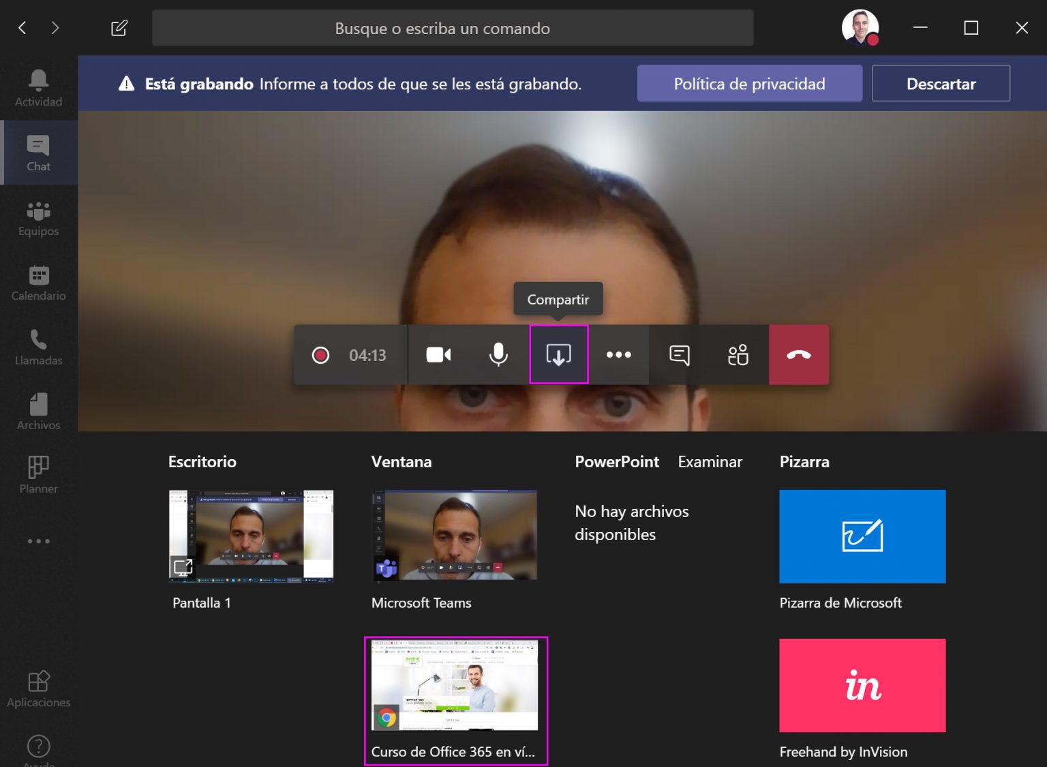The height and width of the screenshot is (767, 1047).
Task: Open Aplicaciones at the bottom sidebar
Action: [38, 688]
